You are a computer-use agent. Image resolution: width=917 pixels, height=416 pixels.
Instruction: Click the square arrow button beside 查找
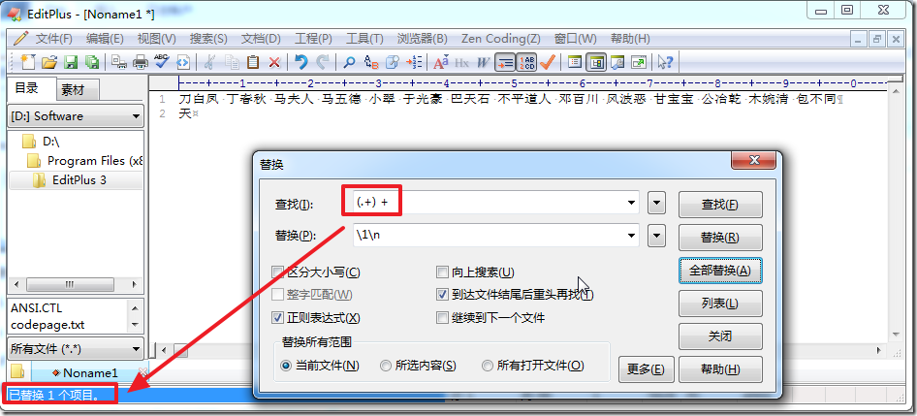pyautogui.click(x=657, y=204)
